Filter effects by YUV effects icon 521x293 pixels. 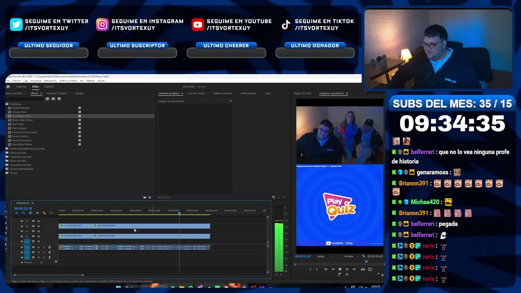click(59, 99)
